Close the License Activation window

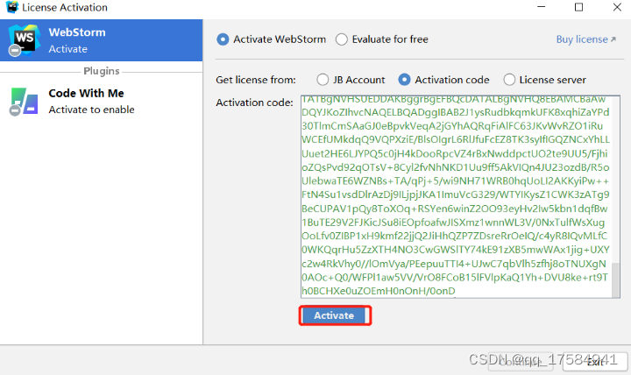click(x=617, y=7)
